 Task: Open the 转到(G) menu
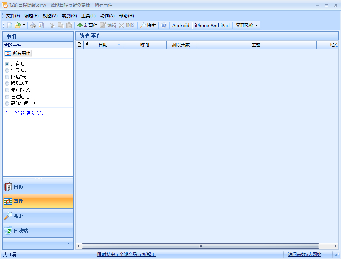pyautogui.click(x=69, y=16)
